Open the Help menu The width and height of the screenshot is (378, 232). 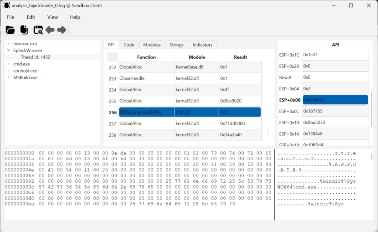[75, 17]
